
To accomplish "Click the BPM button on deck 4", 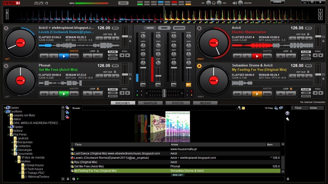I will pyautogui.click(x=309, y=66).
